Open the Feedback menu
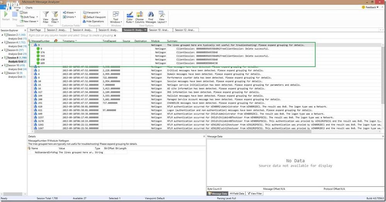The width and height of the screenshot is (386, 202). pos(370,7)
